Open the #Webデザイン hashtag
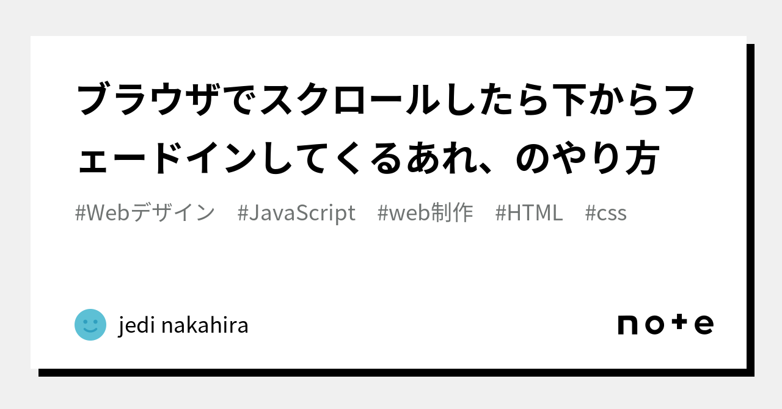The width and height of the screenshot is (782, 409). point(145,213)
